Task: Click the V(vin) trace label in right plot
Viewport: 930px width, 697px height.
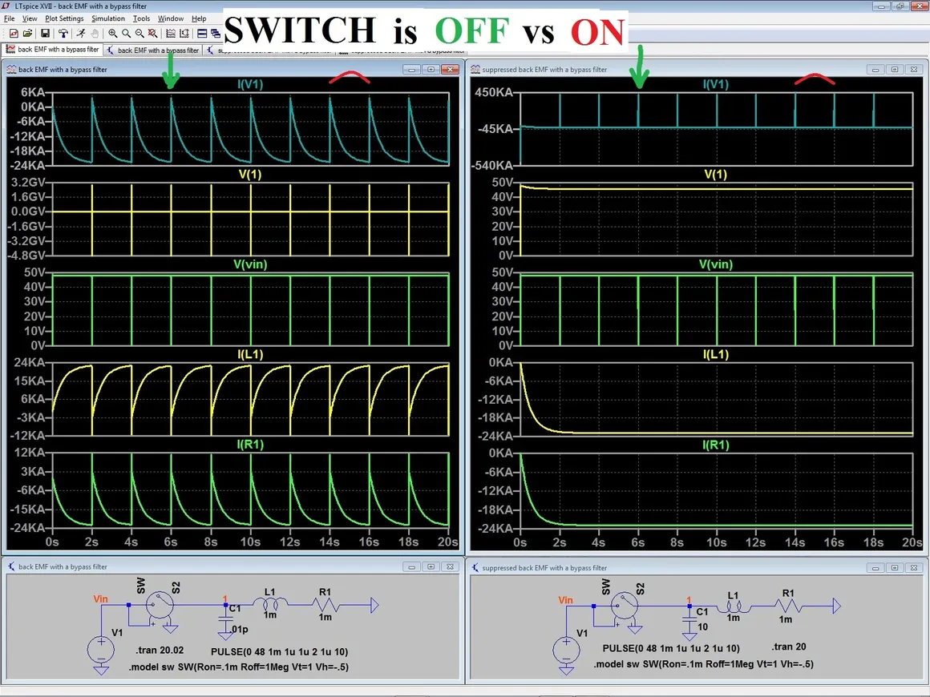Action: (716, 264)
